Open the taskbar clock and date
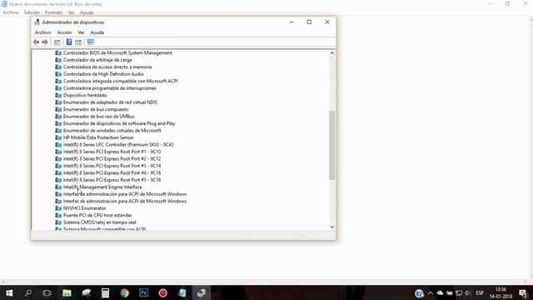This screenshot has width=533, height=300. (501, 292)
